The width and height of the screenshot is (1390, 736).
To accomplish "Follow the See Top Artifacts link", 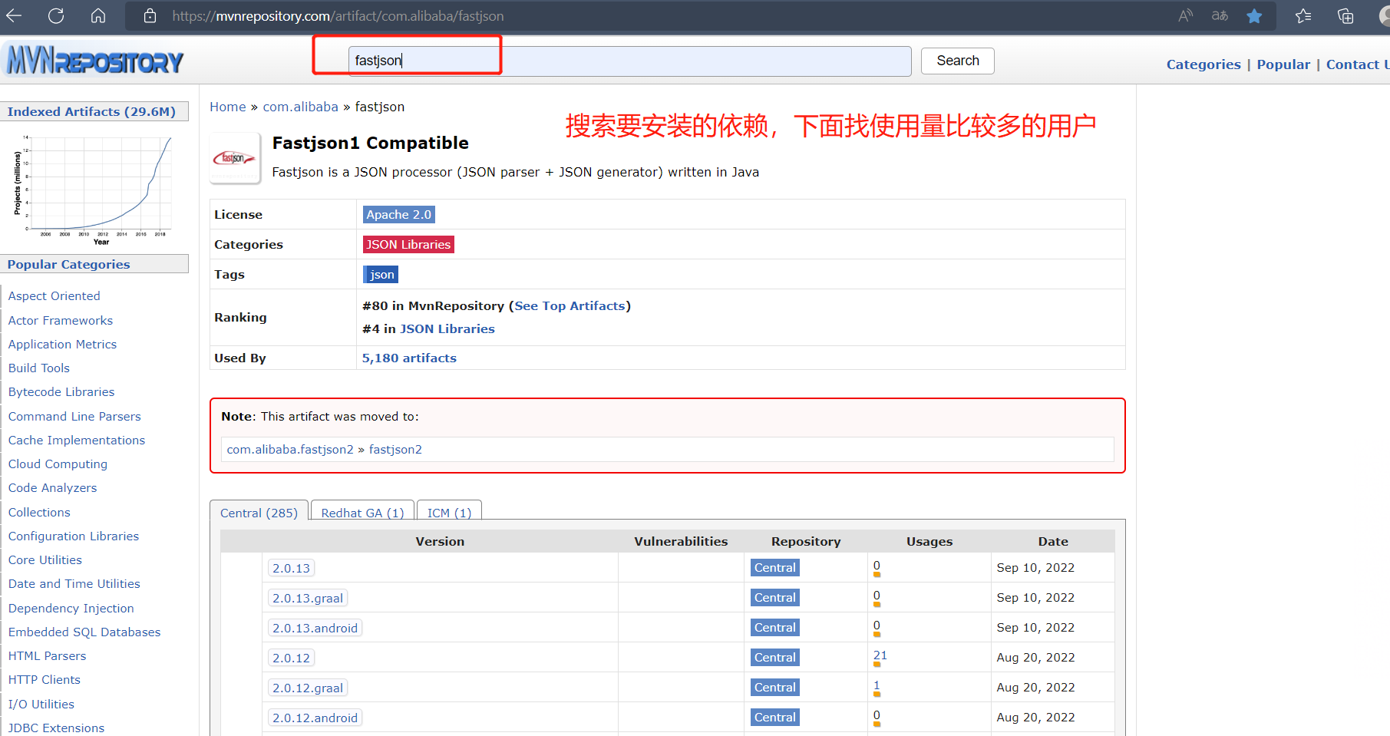I will click(570, 305).
